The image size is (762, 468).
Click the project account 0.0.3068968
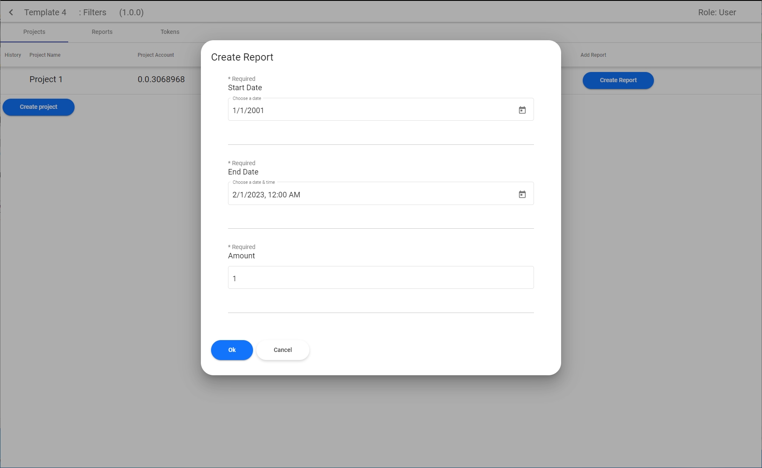click(x=161, y=80)
